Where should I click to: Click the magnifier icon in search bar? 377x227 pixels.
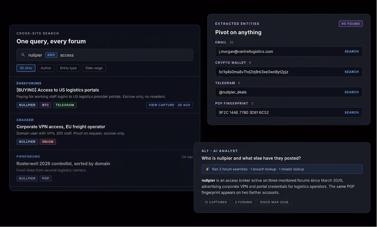(x=23, y=55)
